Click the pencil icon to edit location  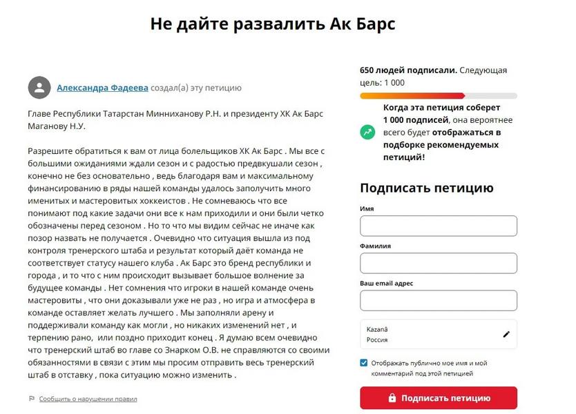pyautogui.click(x=506, y=334)
